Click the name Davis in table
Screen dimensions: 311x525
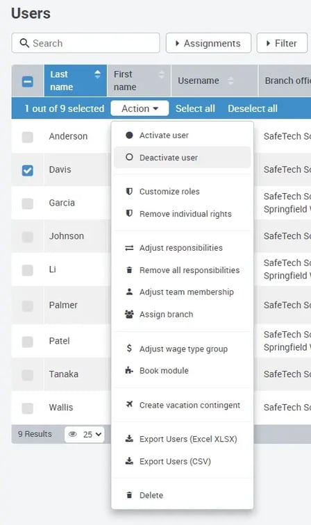[x=60, y=169]
